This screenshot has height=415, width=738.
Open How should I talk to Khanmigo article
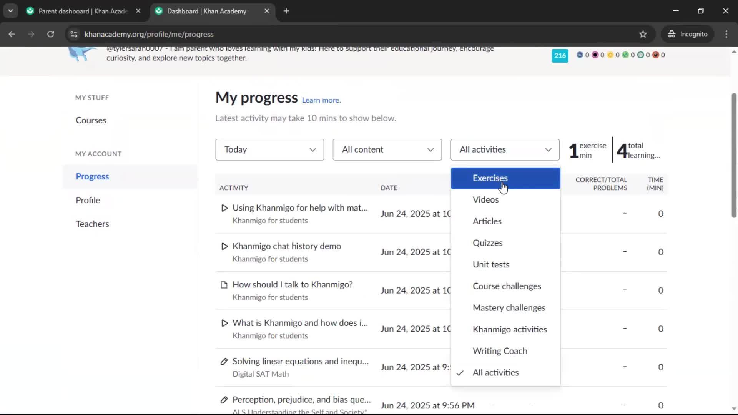click(293, 285)
